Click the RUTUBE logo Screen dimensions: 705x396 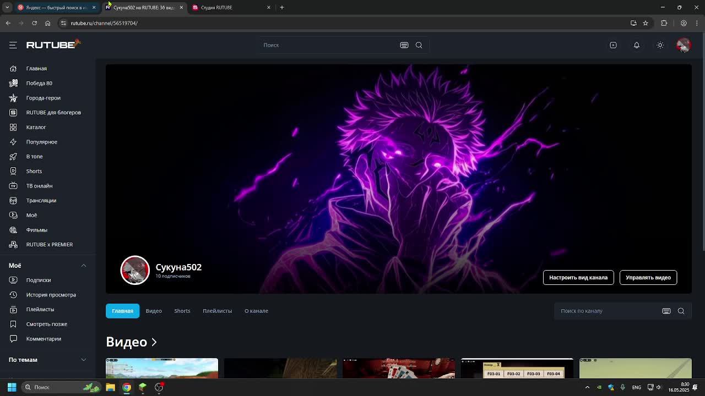[x=53, y=44]
